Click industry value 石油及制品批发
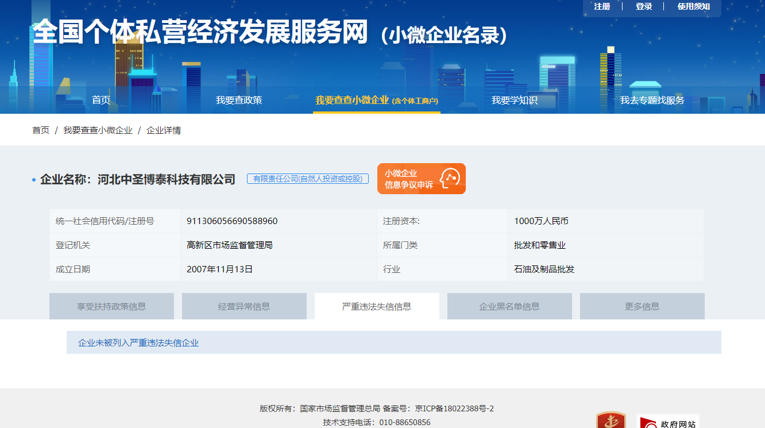Screen dimensions: 765x428 point(544,269)
